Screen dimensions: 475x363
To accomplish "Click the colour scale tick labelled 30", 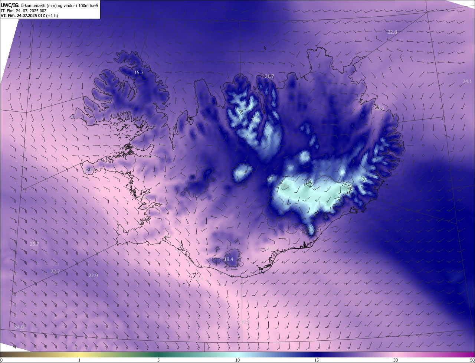I will coord(396,360).
